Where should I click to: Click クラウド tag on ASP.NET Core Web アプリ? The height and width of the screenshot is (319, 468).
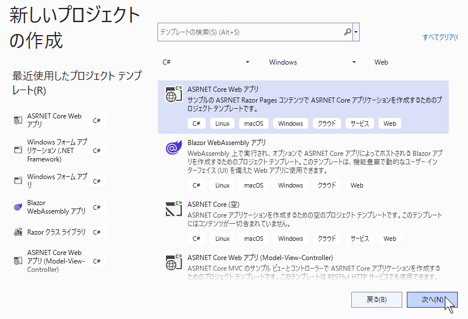click(327, 124)
